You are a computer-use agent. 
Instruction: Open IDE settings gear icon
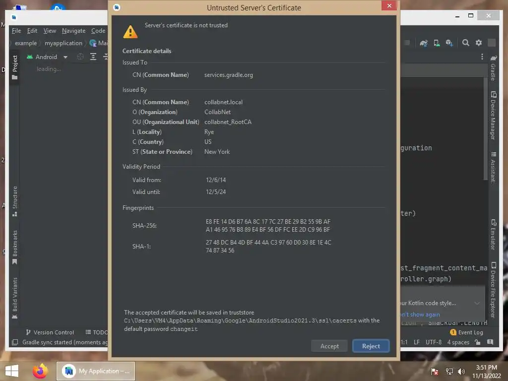click(479, 43)
